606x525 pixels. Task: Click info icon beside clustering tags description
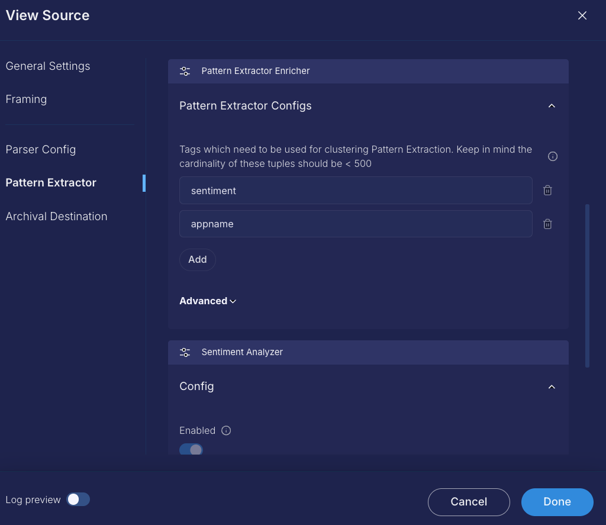click(x=553, y=157)
